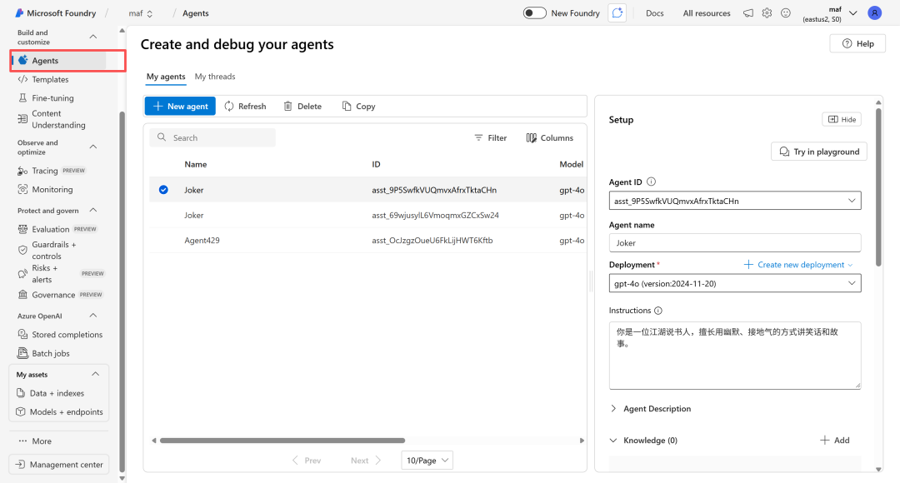
Task: Collapse My assets section
Action: [95, 374]
